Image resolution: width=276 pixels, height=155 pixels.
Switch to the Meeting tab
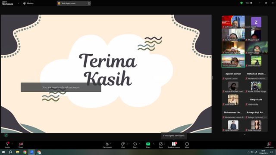28,3
